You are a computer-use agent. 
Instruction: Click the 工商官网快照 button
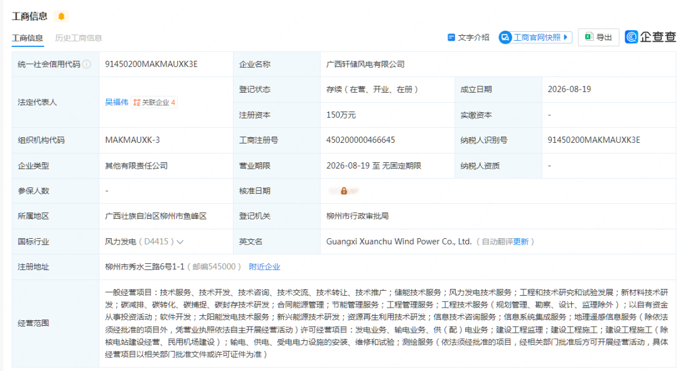point(535,38)
